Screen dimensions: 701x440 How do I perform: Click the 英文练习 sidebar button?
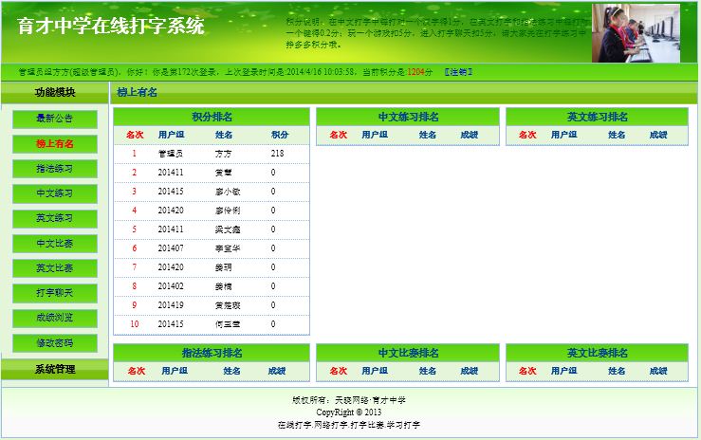coord(54,218)
